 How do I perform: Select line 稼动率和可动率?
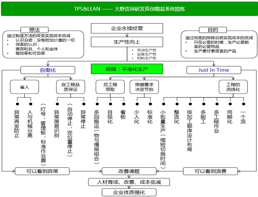pos(30,53)
